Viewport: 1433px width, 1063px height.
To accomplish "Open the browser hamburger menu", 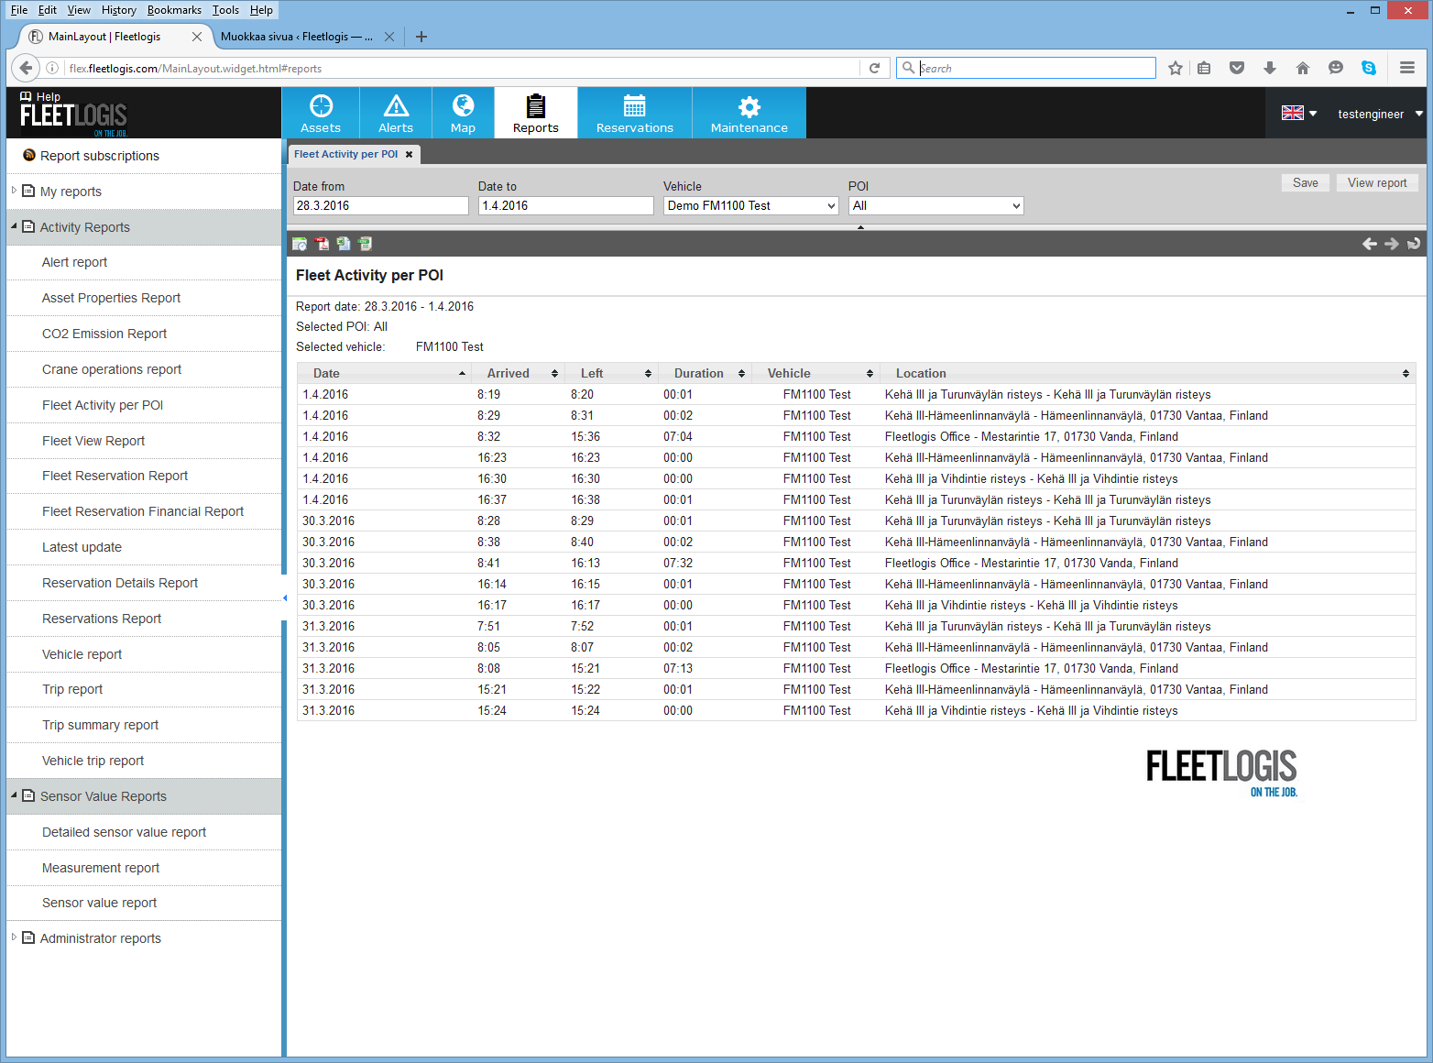I will [x=1407, y=68].
